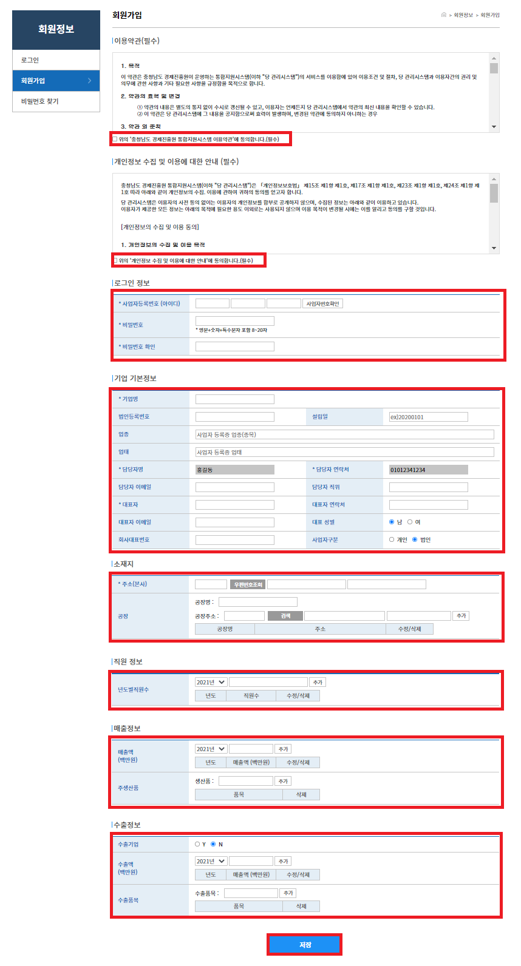
Task: Click the 담당자명 field showing 홍길동
Action: click(235, 470)
